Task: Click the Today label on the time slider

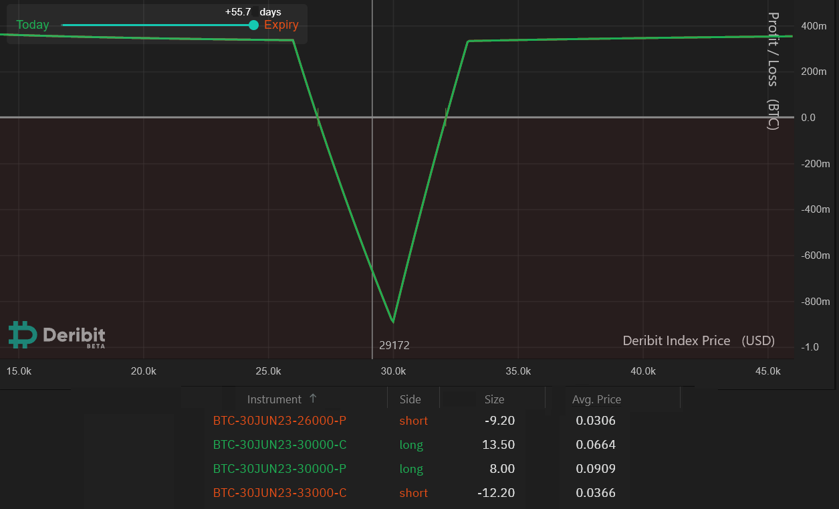Action: click(x=33, y=25)
